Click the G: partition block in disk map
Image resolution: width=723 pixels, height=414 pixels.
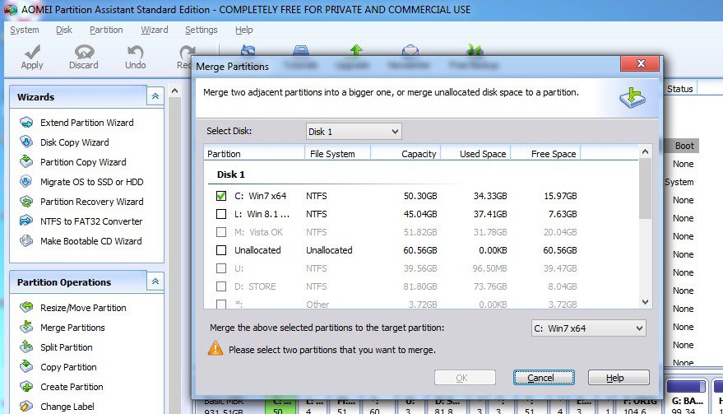(687, 396)
